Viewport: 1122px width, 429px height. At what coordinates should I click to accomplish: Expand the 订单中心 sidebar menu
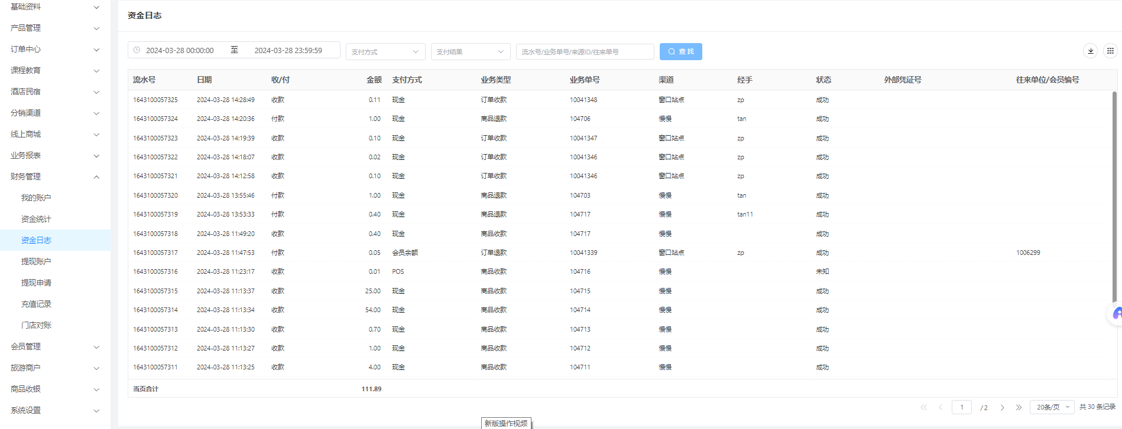coord(55,49)
